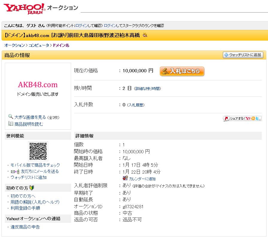Image resolution: width=268 pixels, height=239 pixels.
Task: Click the 商品の情報 section heading
Action: [17, 55]
